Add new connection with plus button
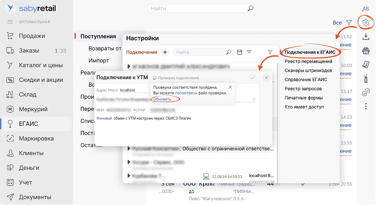This screenshot has width=376, height=205. pos(165,52)
